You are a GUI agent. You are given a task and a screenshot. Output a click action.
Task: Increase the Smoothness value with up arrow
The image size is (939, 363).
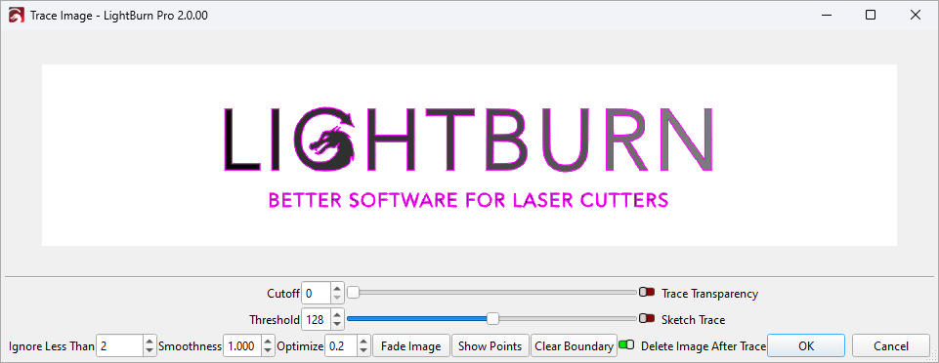click(268, 342)
